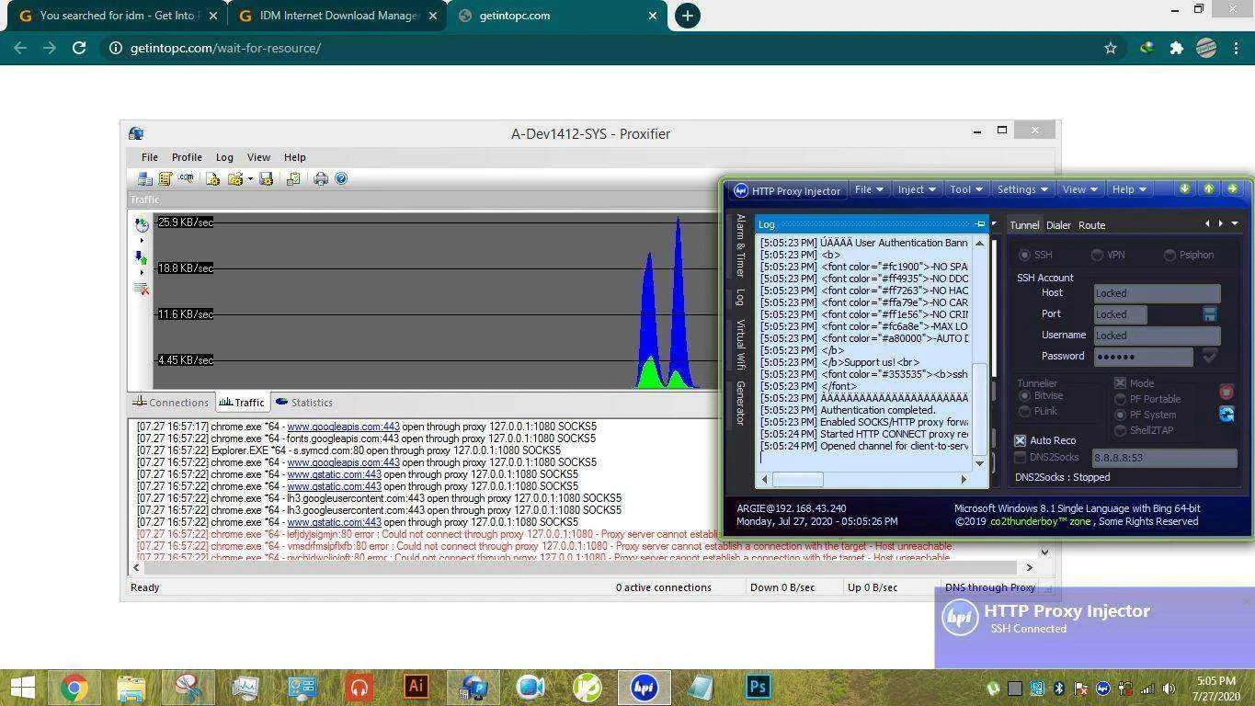Click the pin icon on Log panel header
1255x706 pixels.
(980, 224)
